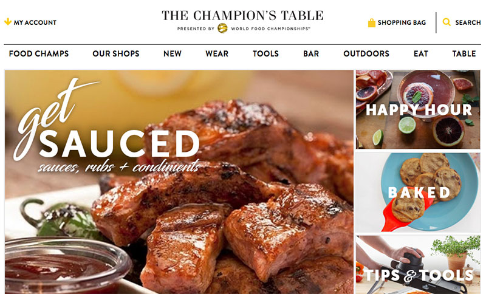Open the Get Sauced hero banner

pyautogui.click(x=179, y=182)
